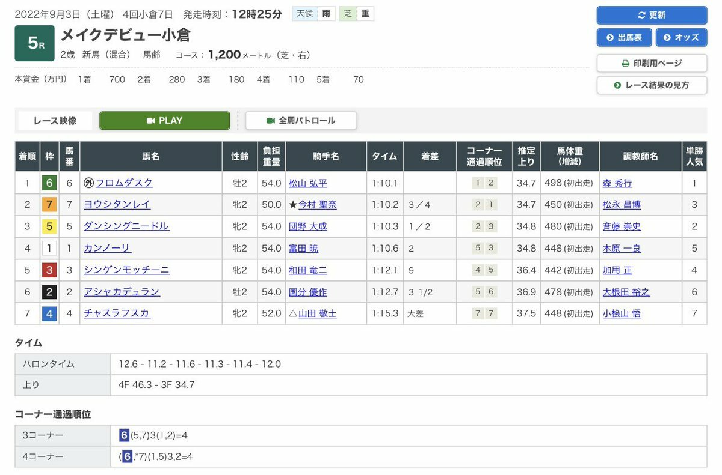
Task: Open horse ヨウシタンレイ profile
Action: pyautogui.click(x=117, y=205)
